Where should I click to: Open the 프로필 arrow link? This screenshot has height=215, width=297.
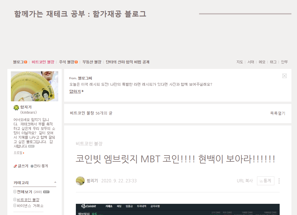point(19,153)
